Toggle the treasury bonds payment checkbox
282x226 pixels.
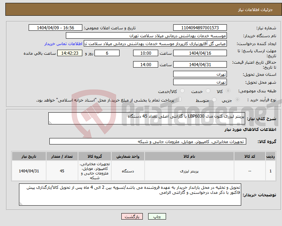(x=179, y=99)
